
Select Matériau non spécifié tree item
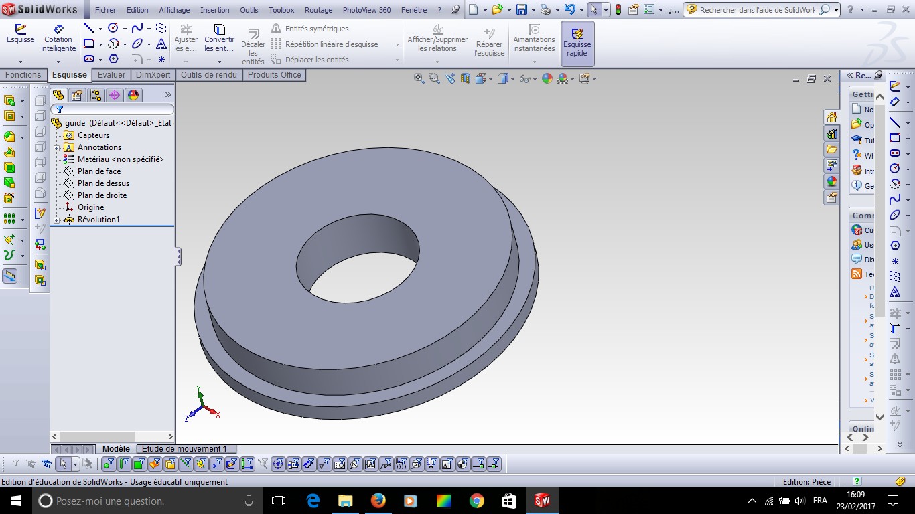coord(114,159)
